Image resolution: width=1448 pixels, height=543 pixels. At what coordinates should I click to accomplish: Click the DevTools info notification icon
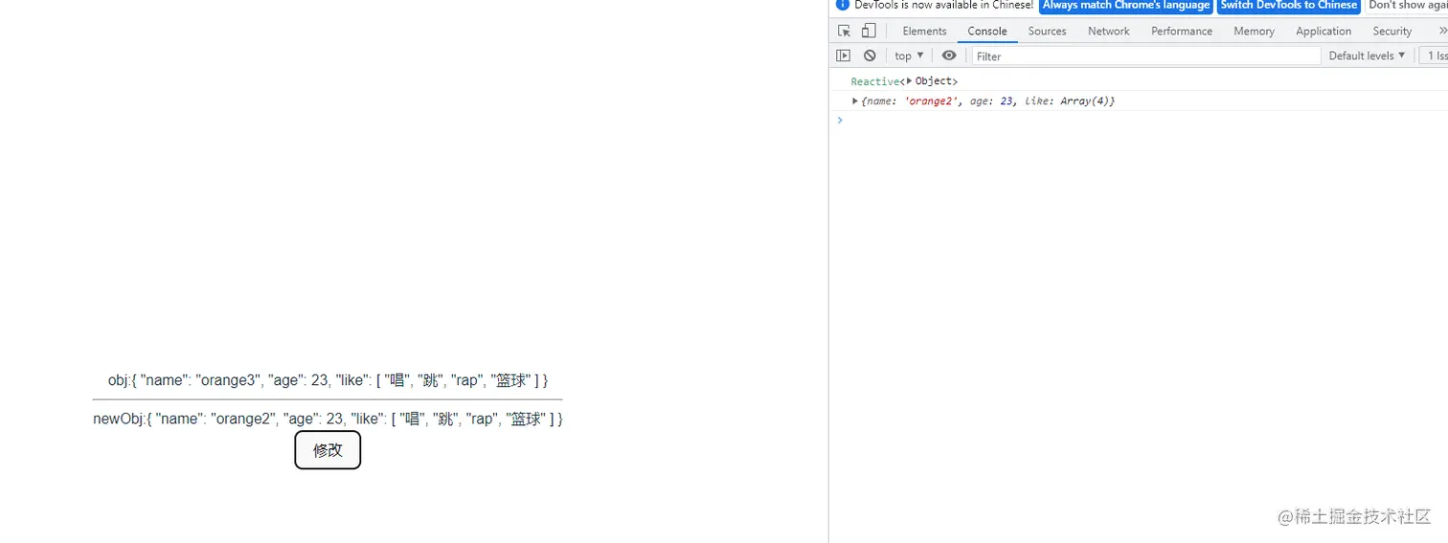click(x=843, y=5)
